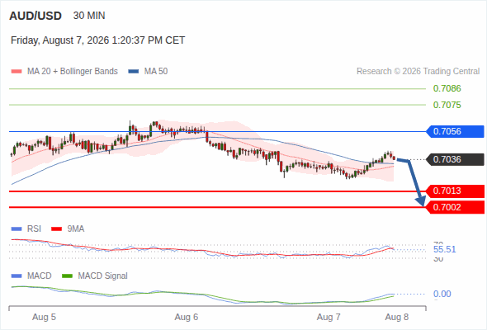Screen dimensions: 487x330
Task: Click the MACD Signal legend label
Action: pyautogui.click(x=103, y=276)
